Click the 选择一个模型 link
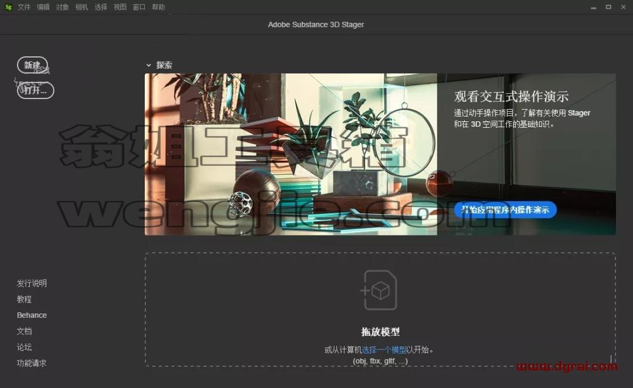633x388 pixels. coord(383,350)
